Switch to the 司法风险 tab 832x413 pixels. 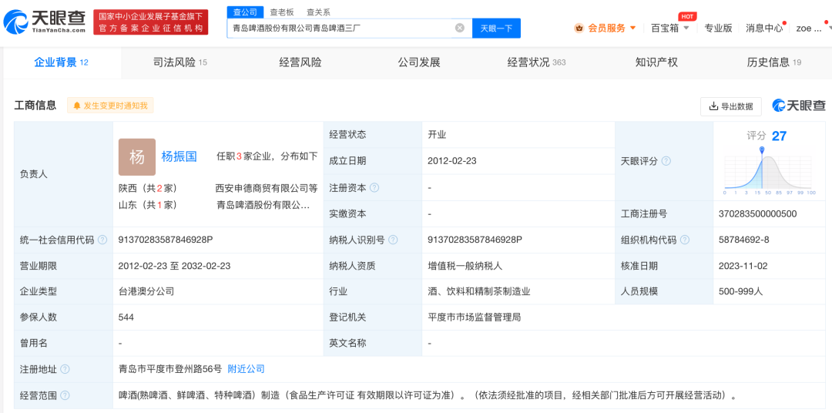[x=179, y=62]
